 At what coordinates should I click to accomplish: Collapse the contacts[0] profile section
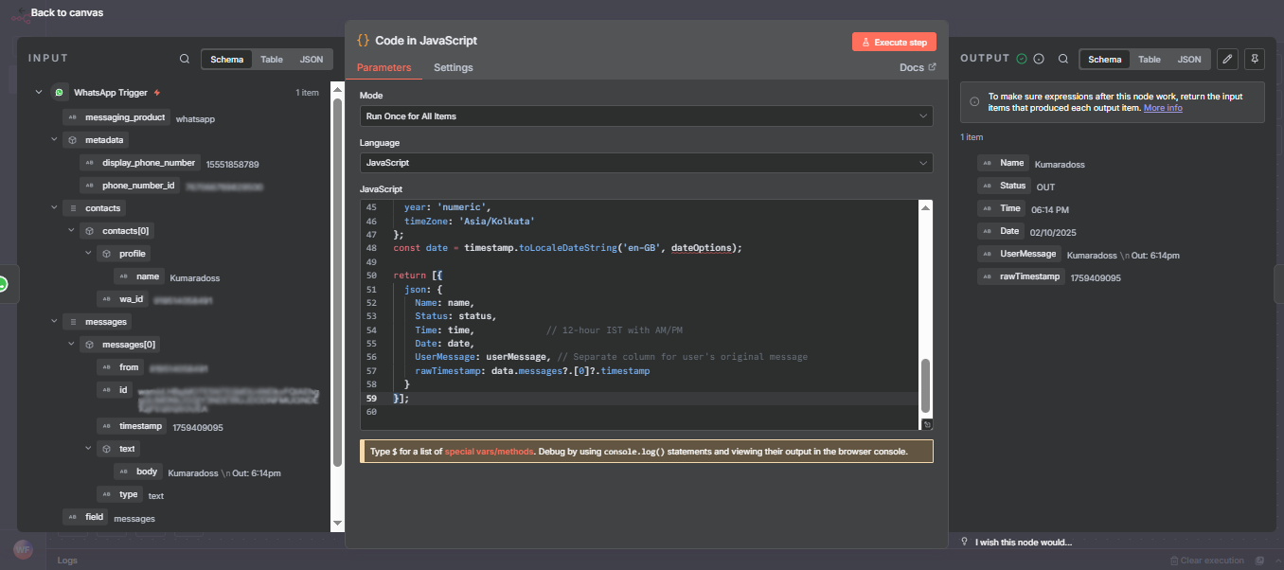(x=87, y=253)
